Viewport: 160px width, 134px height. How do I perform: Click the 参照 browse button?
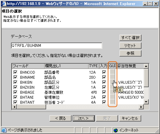click(131, 53)
